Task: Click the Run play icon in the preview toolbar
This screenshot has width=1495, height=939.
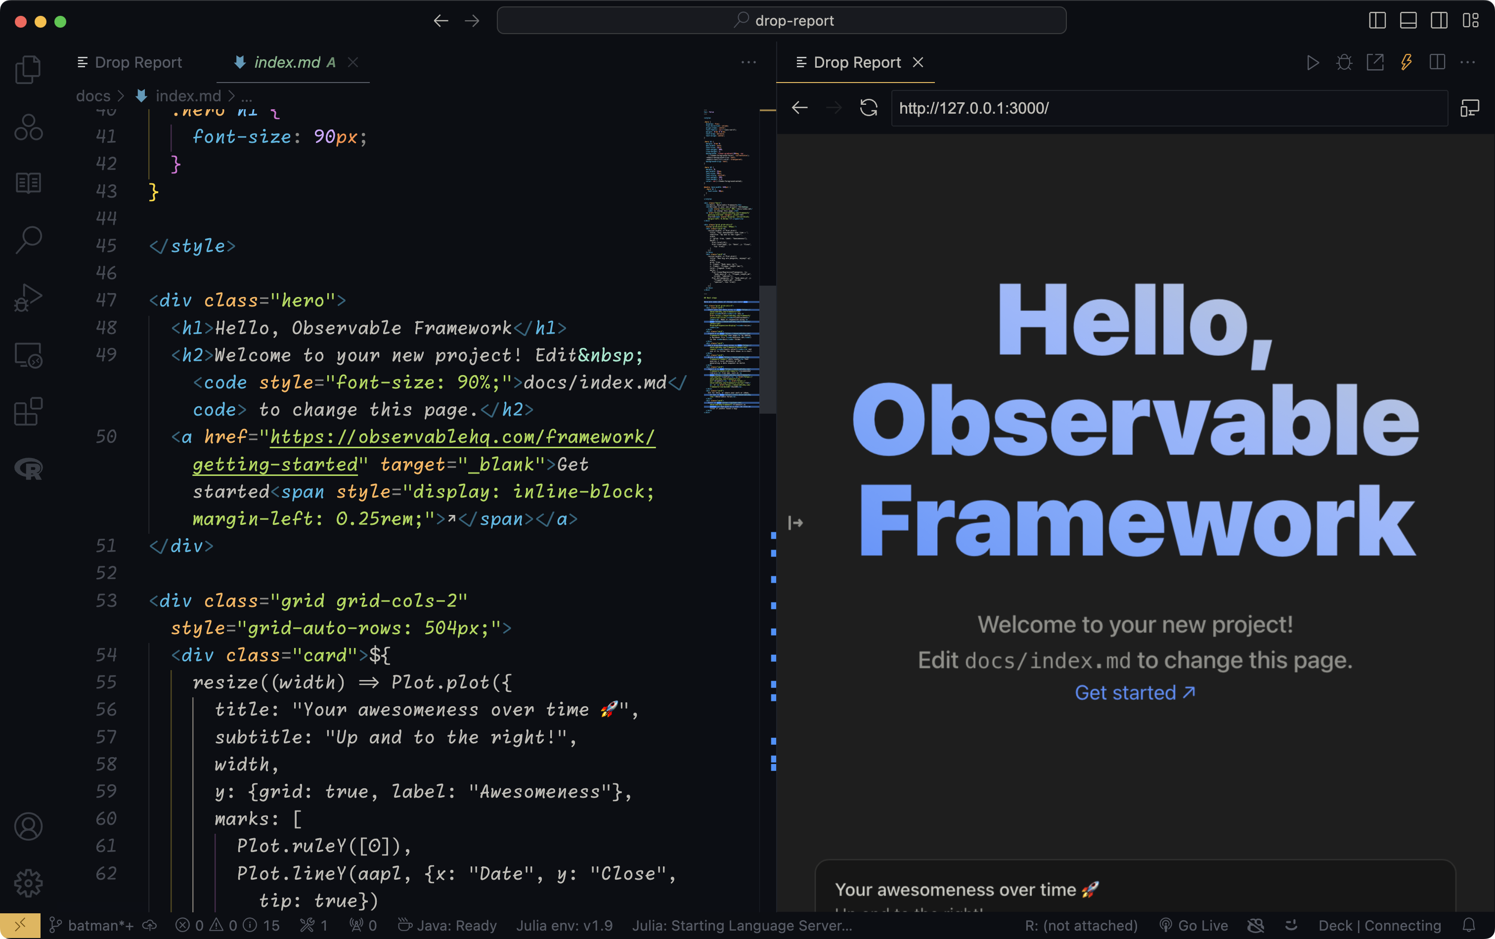Action: (1313, 63)
